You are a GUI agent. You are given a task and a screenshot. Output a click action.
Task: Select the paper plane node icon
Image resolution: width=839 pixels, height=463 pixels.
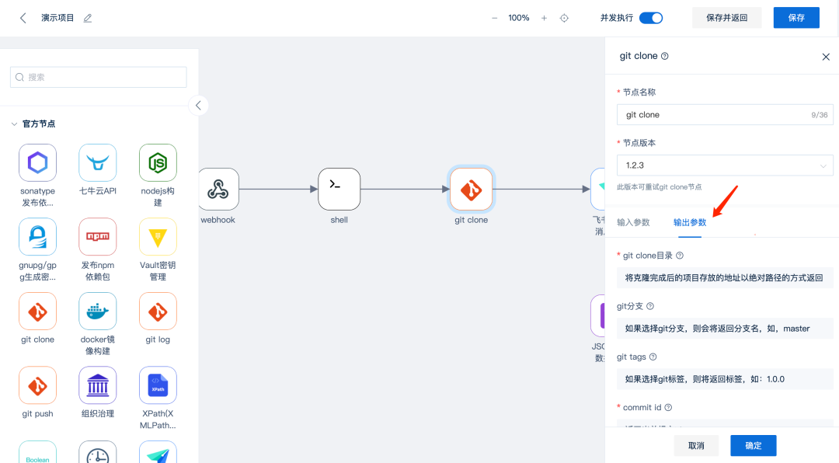tap(158, 452)
